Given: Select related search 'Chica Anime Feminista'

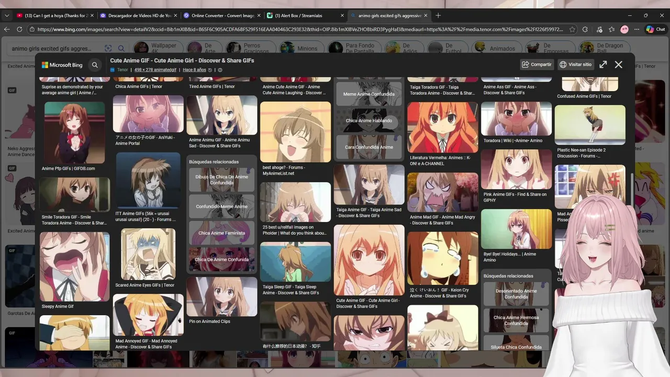Looking at the screenshot, I should tap(222, 233).
